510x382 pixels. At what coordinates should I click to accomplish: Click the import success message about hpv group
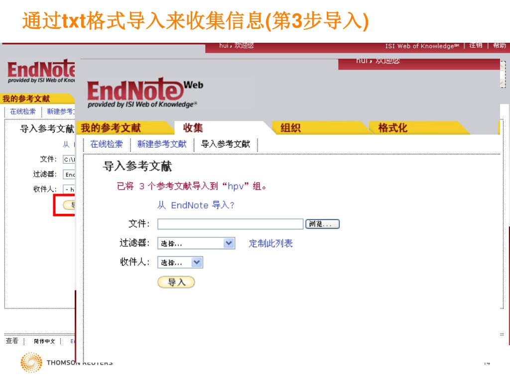[x=192, y=186]
